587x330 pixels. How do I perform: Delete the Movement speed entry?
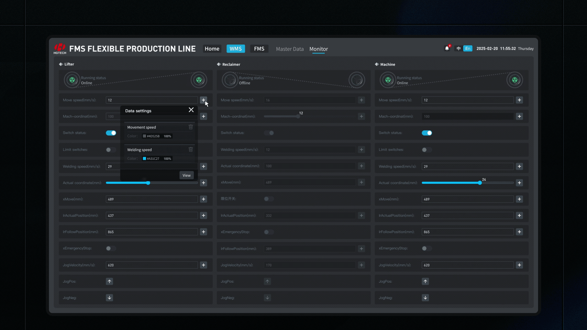coord(191,127)
